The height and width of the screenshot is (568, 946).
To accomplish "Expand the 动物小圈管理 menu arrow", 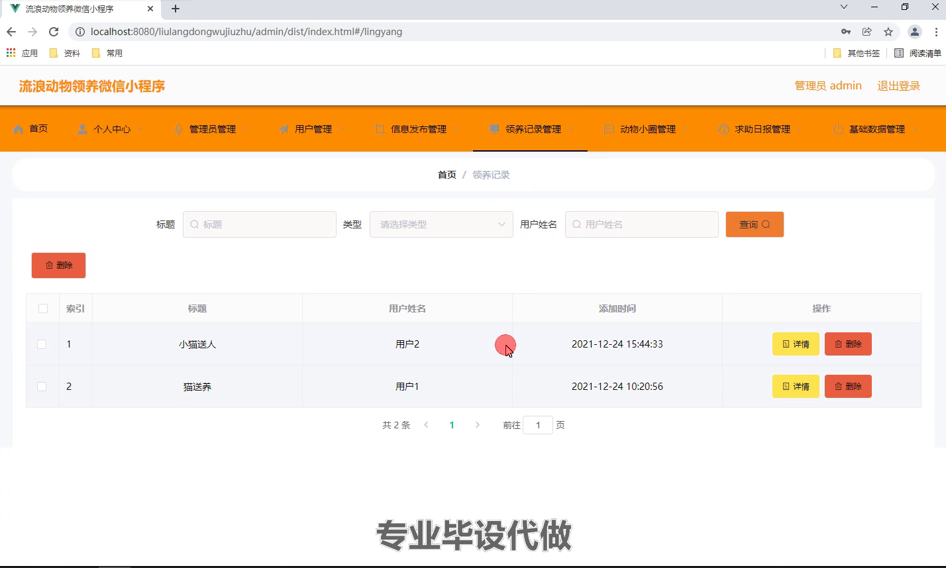I will click(685, 129).
